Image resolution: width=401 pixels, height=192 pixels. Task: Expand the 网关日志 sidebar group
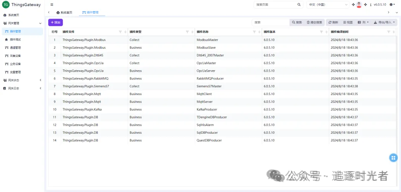coord(22,88)
